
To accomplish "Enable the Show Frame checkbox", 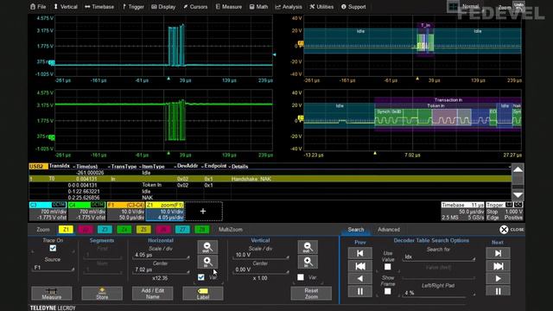I will (x=388, y=291).
